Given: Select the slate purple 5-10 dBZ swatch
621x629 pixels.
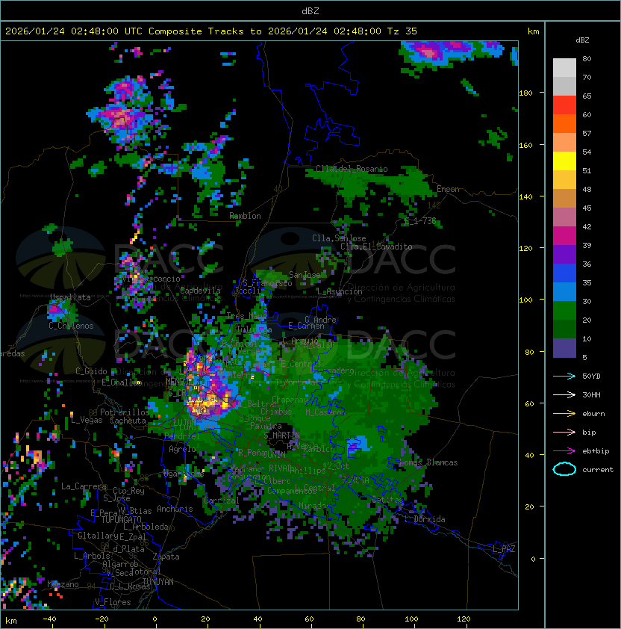Looking at the screenshot, I should click(x=564, y=348).
